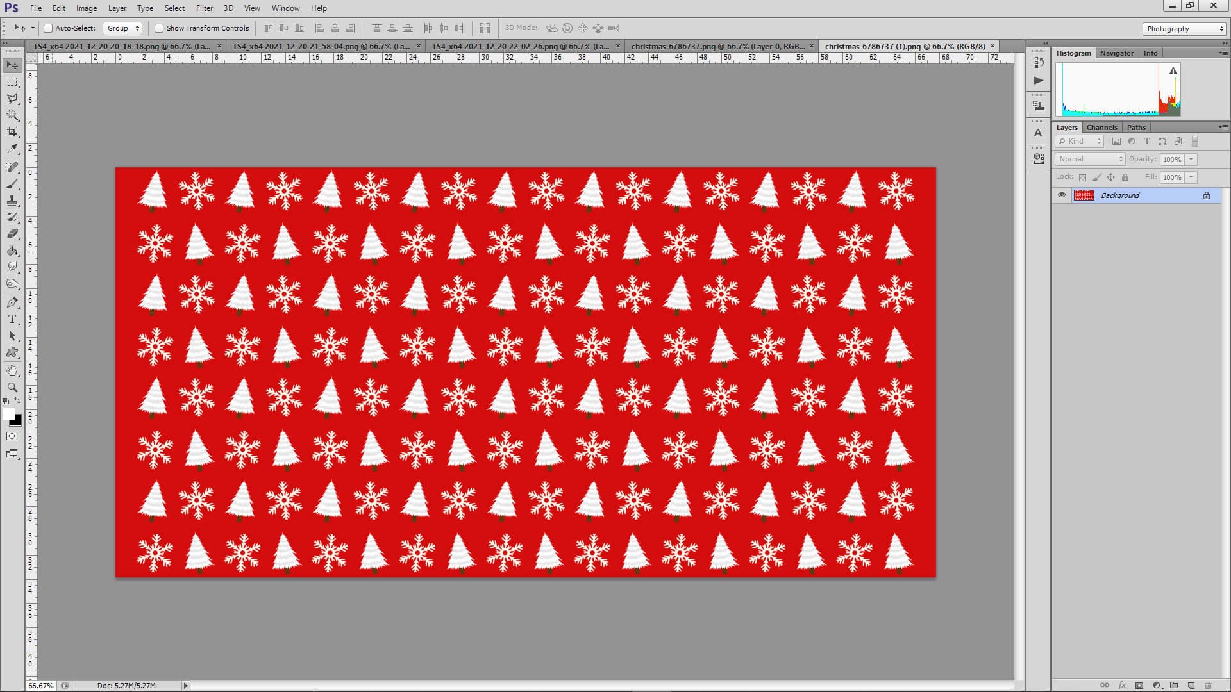Click the background color swatch
1231x692 pixels.
tap(17, 422)
